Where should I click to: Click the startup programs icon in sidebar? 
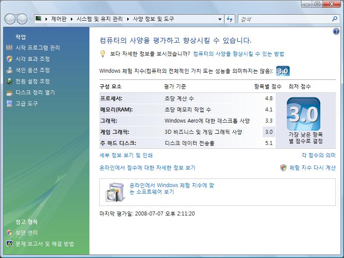(x=9, y=47)
